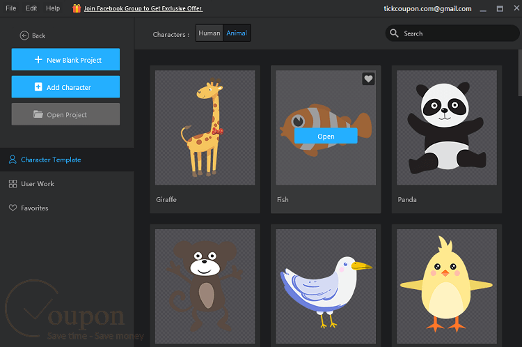Click the tickcoupon.com@gmail.com account label
This screenshot has width=522, height=347.
pos(427,8)
